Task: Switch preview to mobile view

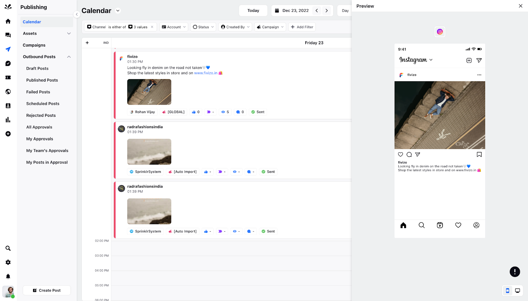Action: (x=508, y=290)
